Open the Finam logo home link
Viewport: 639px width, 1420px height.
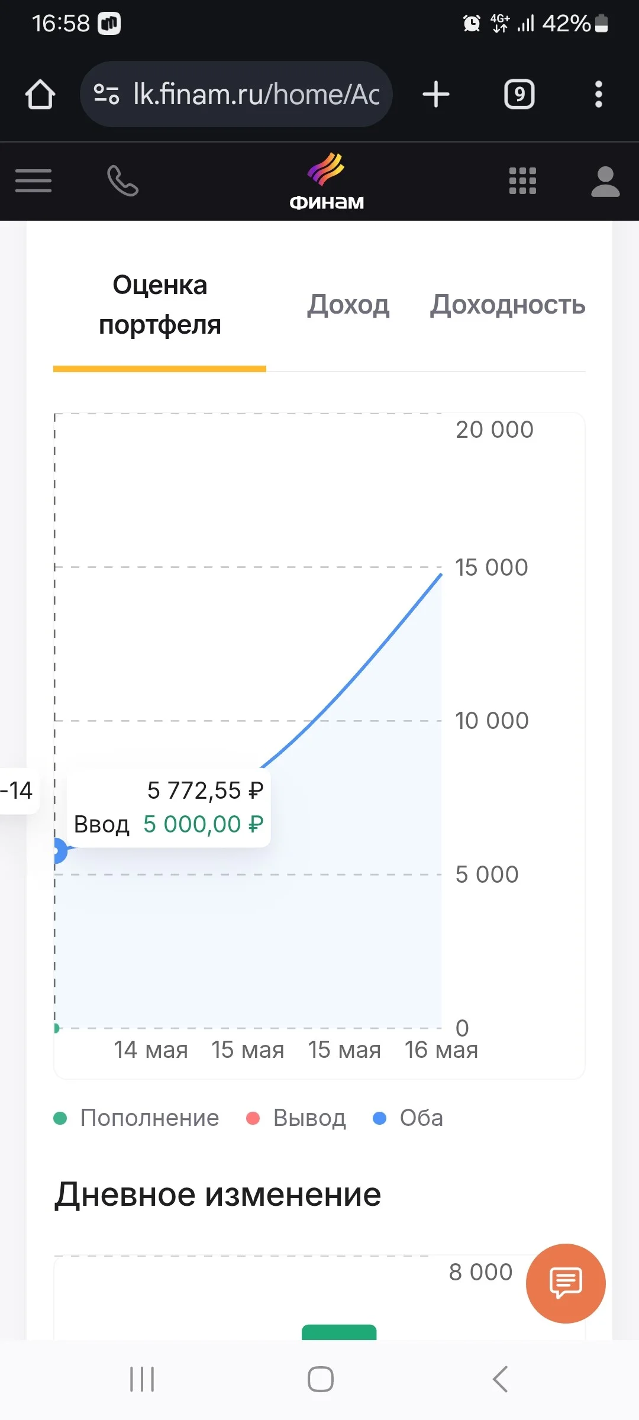coord(326,181)
